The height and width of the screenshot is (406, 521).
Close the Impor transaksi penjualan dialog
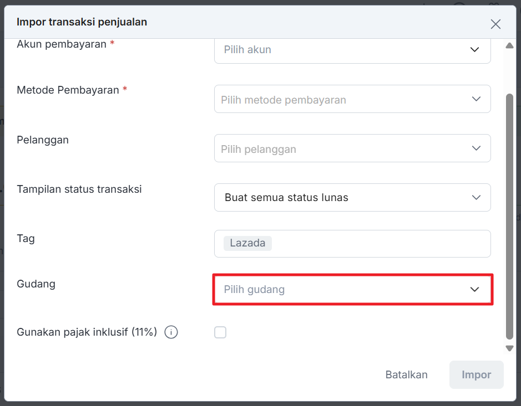(495, 24)
